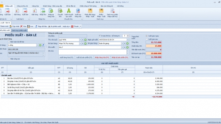The image size is (221, 124).
Task: Add new warehouse next to Kho xuất
Action: 127,47
